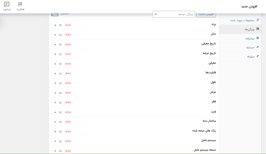Click drag handle of نسخه سیستم عامل row
Viewport: 266px width, 154px height.
tap(60, 151)
